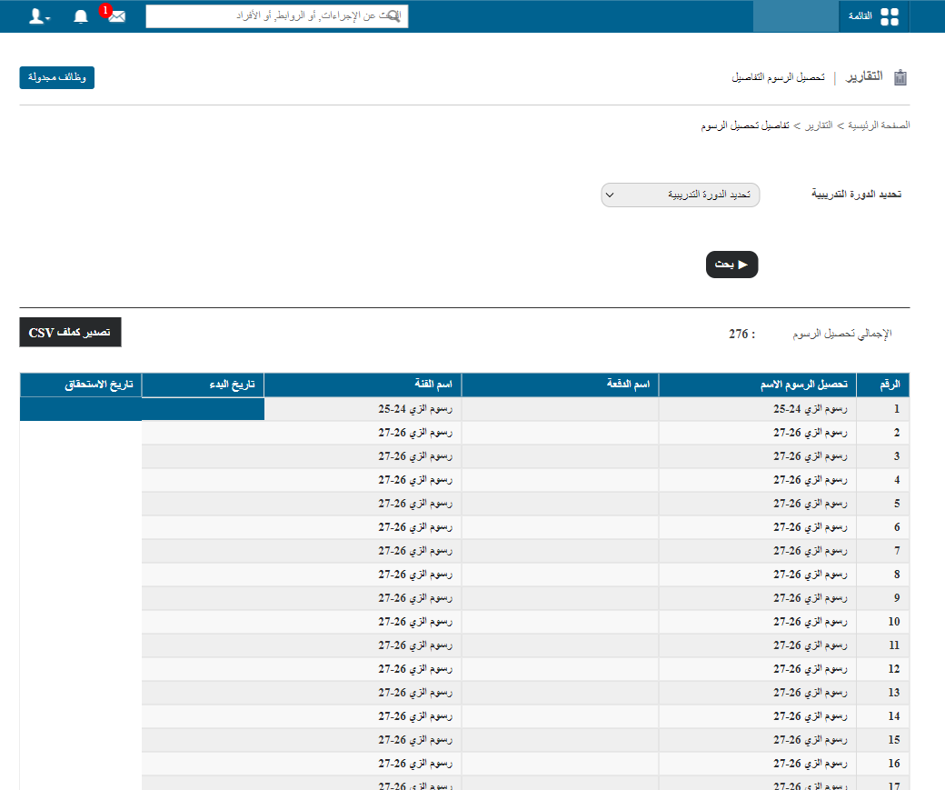Click category name cell in row 7
Image resolution: width=945 pixels, height=790 pixels.
(x=363, y=551)
